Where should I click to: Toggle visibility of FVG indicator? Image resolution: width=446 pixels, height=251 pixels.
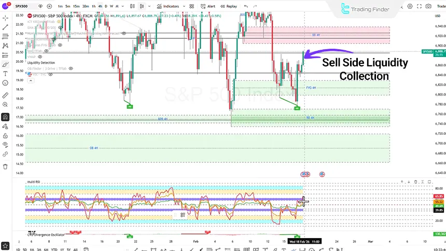[x=60, y=45]
